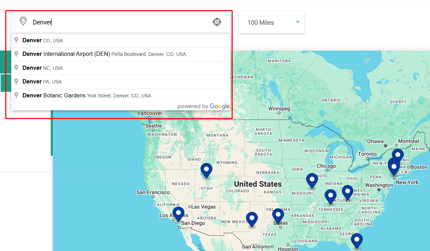Select the southern California map marker
Screen dimensions: 430x251
[178, 212]
